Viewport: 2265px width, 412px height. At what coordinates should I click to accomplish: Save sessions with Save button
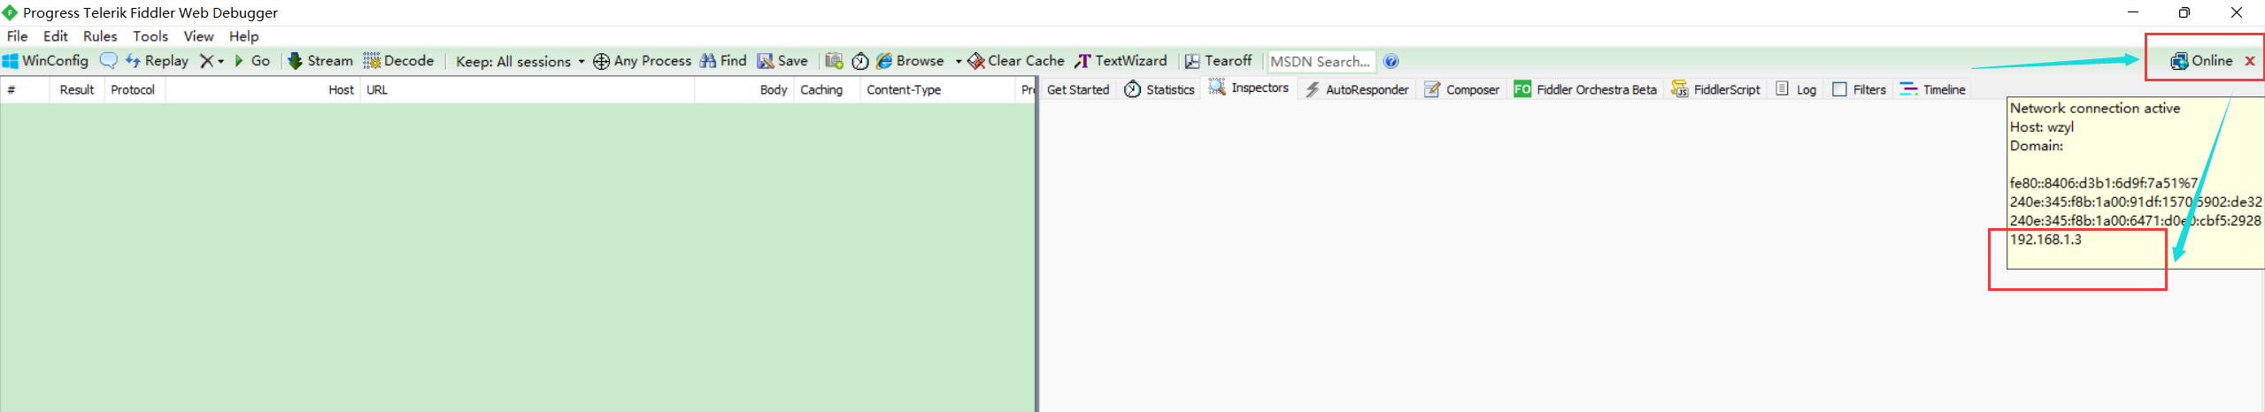pos(782,61)
